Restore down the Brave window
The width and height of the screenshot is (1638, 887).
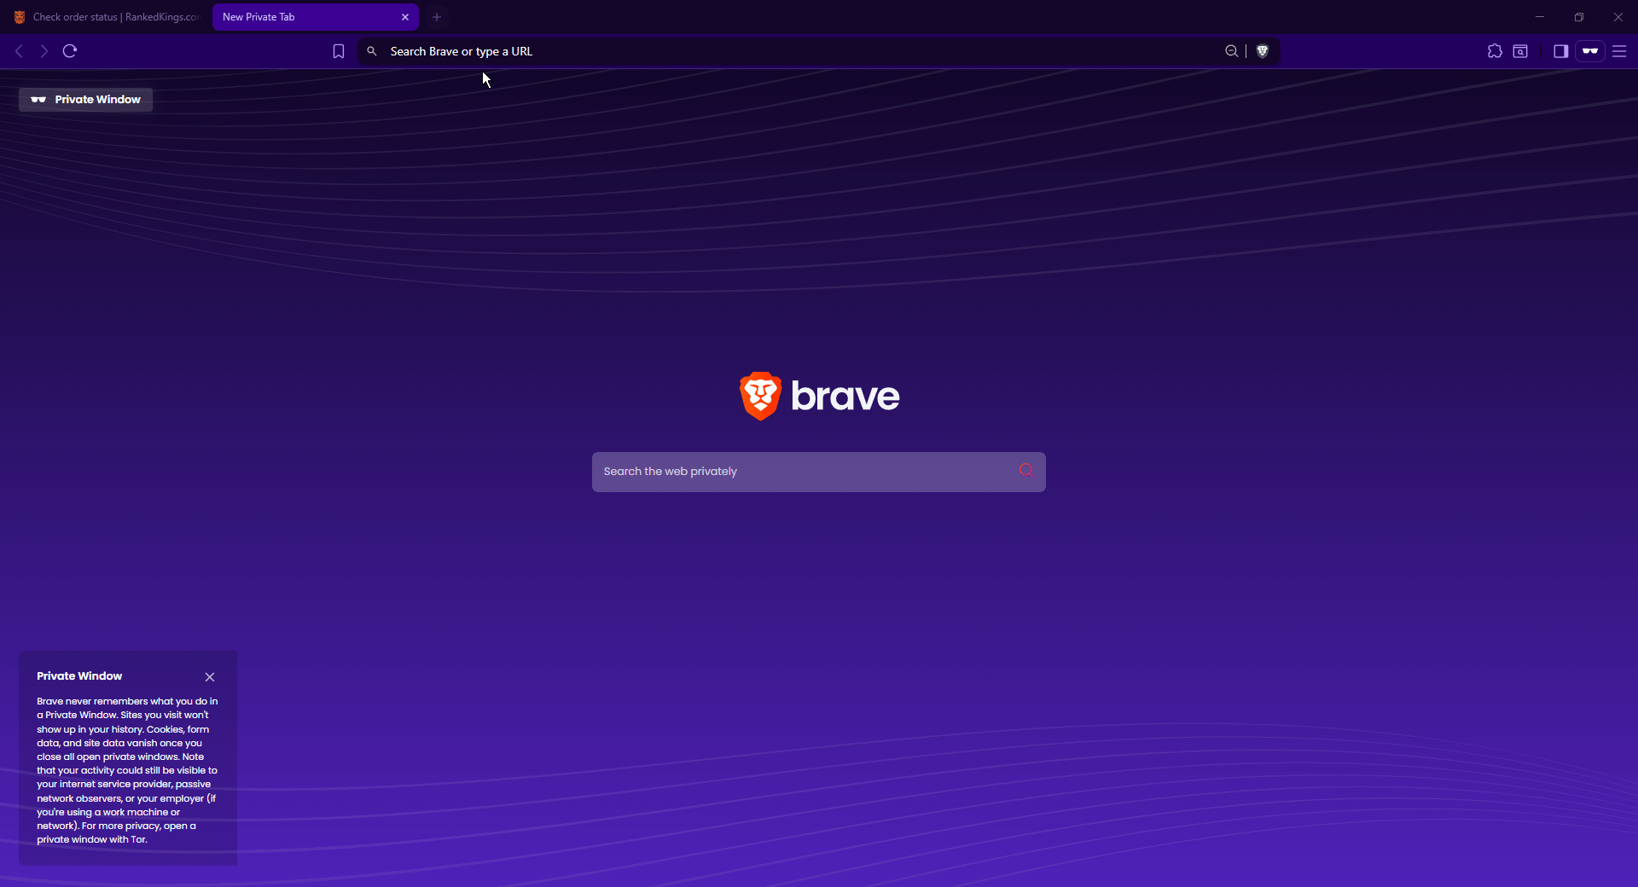pos(1579,17)
